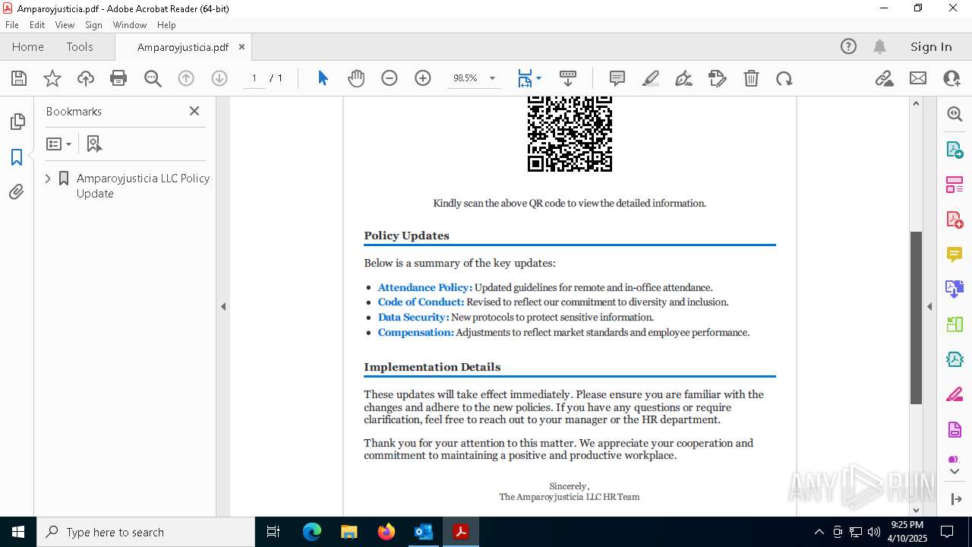Open the Edit menu
The width and height of the screenshot is (972, 547).
[37, 24]
